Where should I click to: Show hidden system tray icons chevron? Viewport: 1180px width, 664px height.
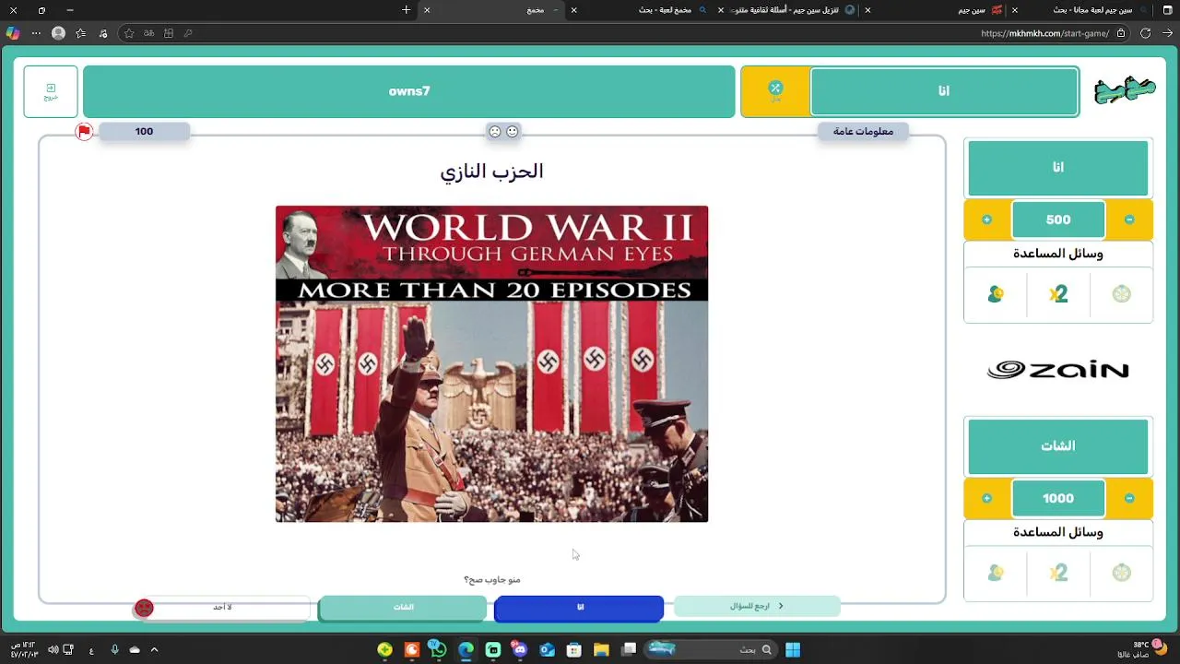pyautogui.click(x=154, y=649)
